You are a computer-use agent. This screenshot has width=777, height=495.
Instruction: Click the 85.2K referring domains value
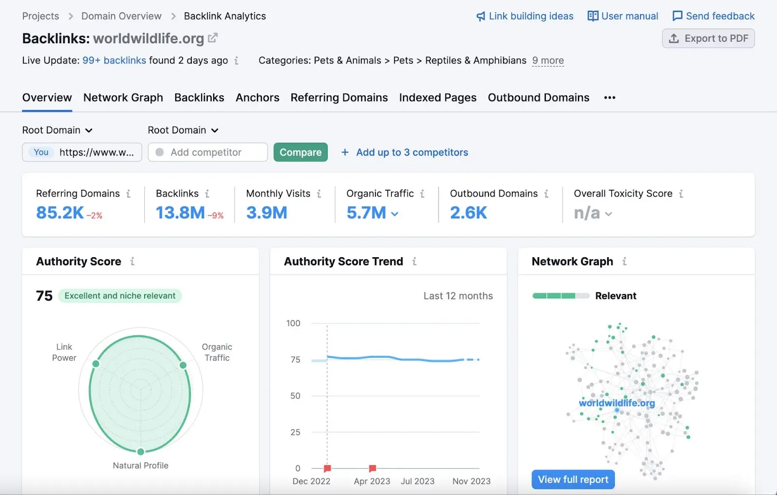tap(60, 213)
